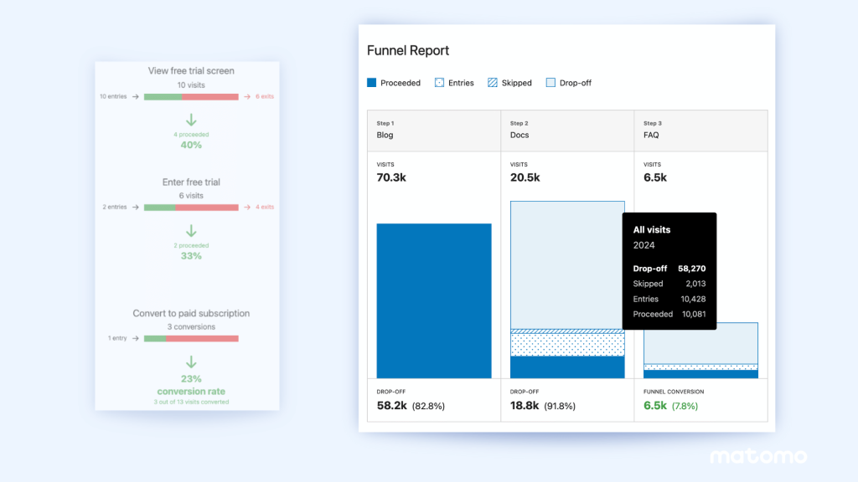Select the Step 1 Blog column header
The width and height of the screenshot is (858, 482).
(x=433, y=131)
